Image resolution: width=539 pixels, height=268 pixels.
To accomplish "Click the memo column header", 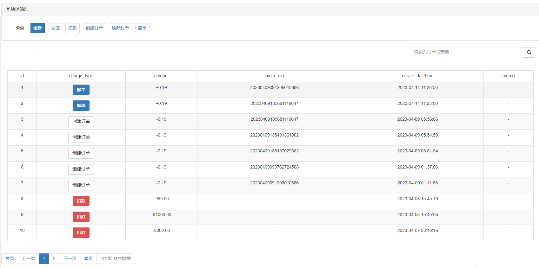I will (x=509, y=76).
